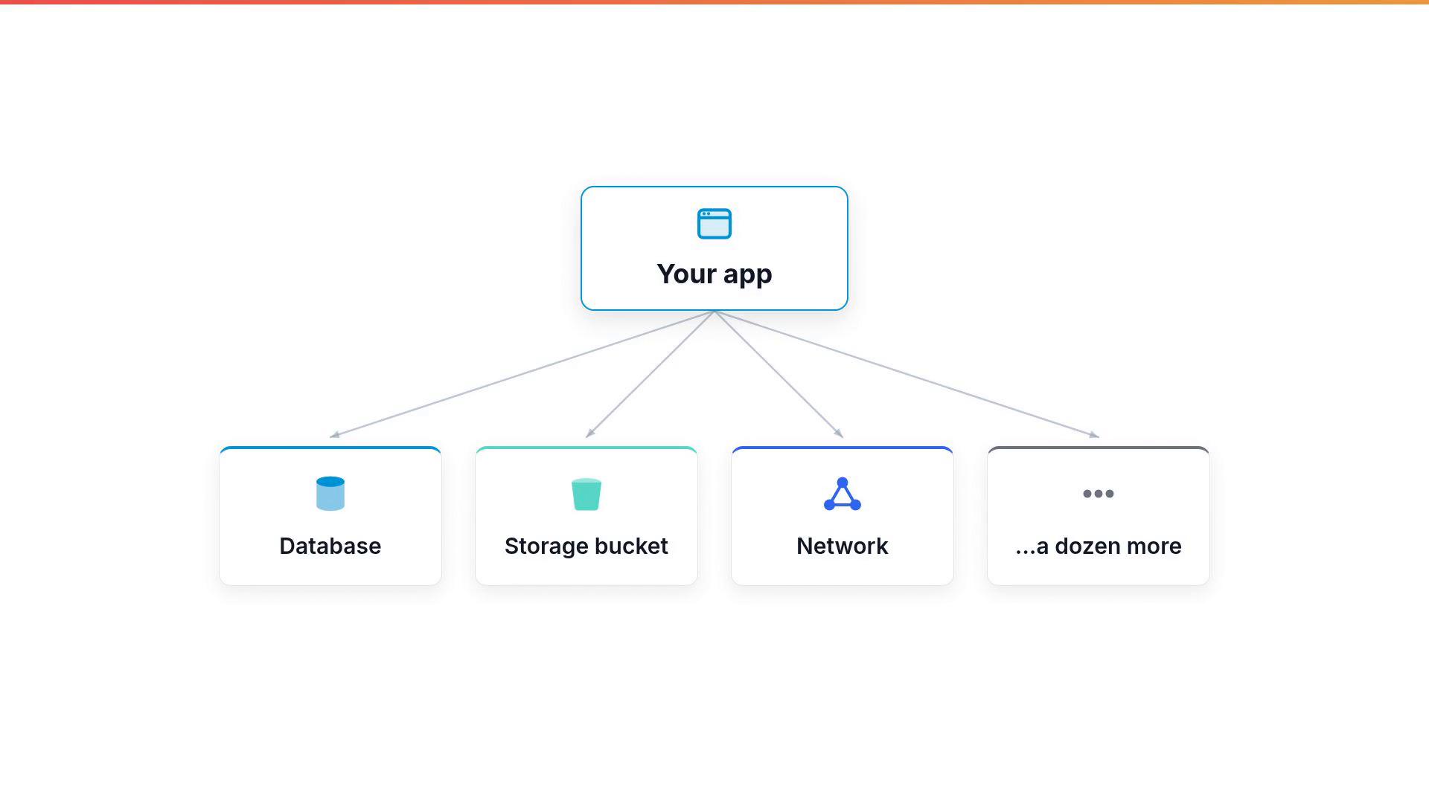Select the "Your app" label
This screenshot has width=1429, height=803.
pyautogui.click(x=714, y=274)
